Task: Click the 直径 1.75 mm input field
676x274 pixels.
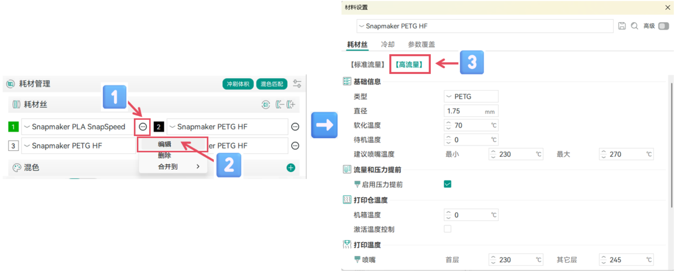Action: [471, 111]
